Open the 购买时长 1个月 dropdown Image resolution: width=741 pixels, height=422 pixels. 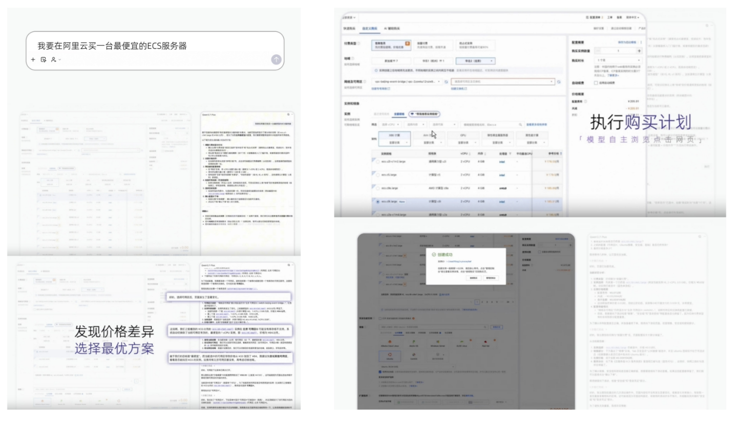618,60
